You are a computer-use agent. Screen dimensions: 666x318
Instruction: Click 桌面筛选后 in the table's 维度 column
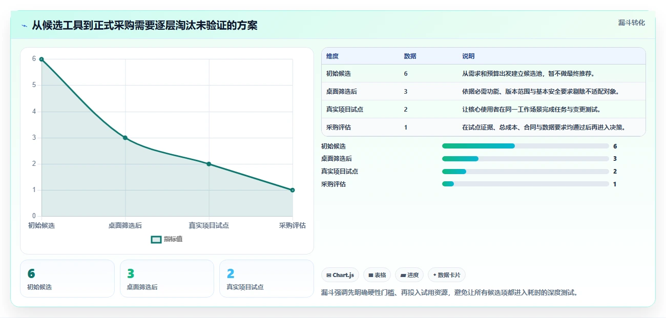click(342, 92)
